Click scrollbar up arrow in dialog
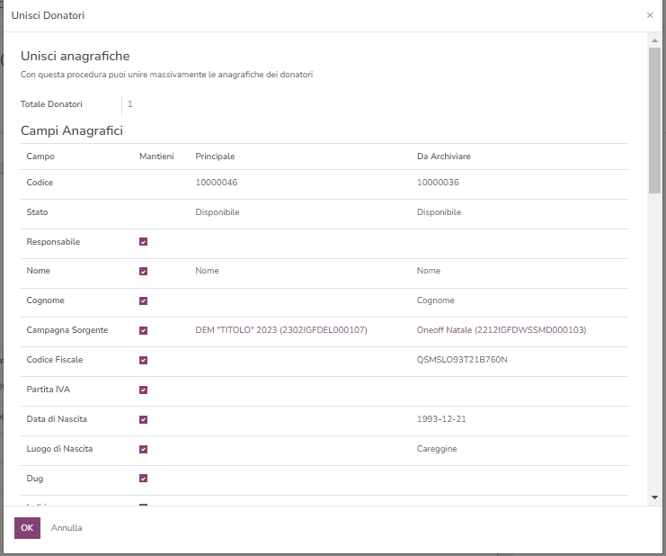Screen dimensions: 666x556 [x=654, y=40]
